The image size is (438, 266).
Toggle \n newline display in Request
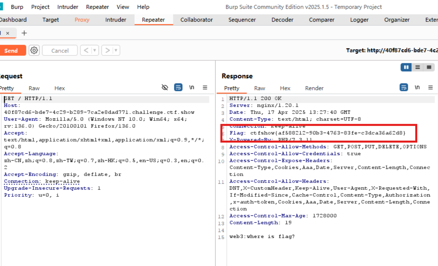pyautogui.click(x=191, y=87)
